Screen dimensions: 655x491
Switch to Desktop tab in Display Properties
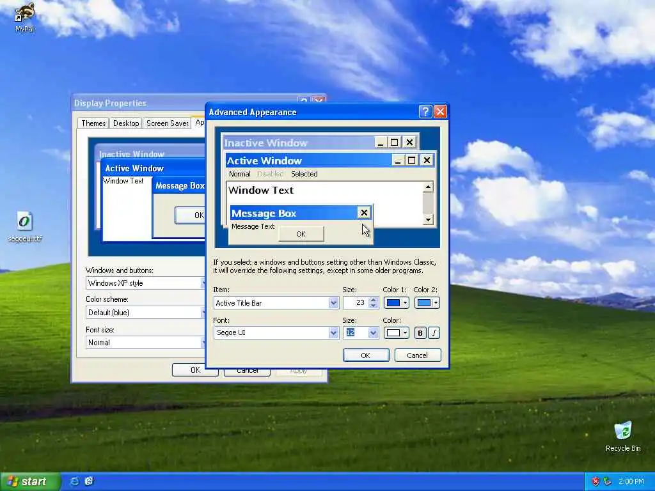[126, 123]
